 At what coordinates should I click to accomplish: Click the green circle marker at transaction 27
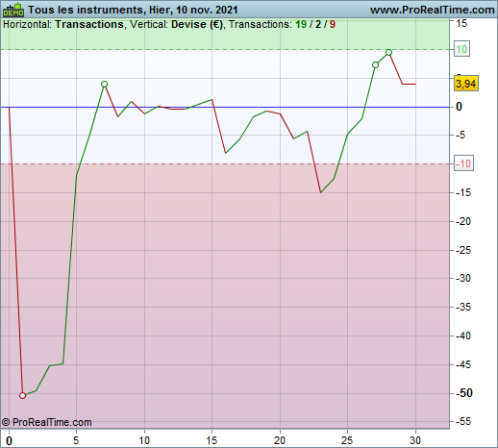[x=375, y=64]
